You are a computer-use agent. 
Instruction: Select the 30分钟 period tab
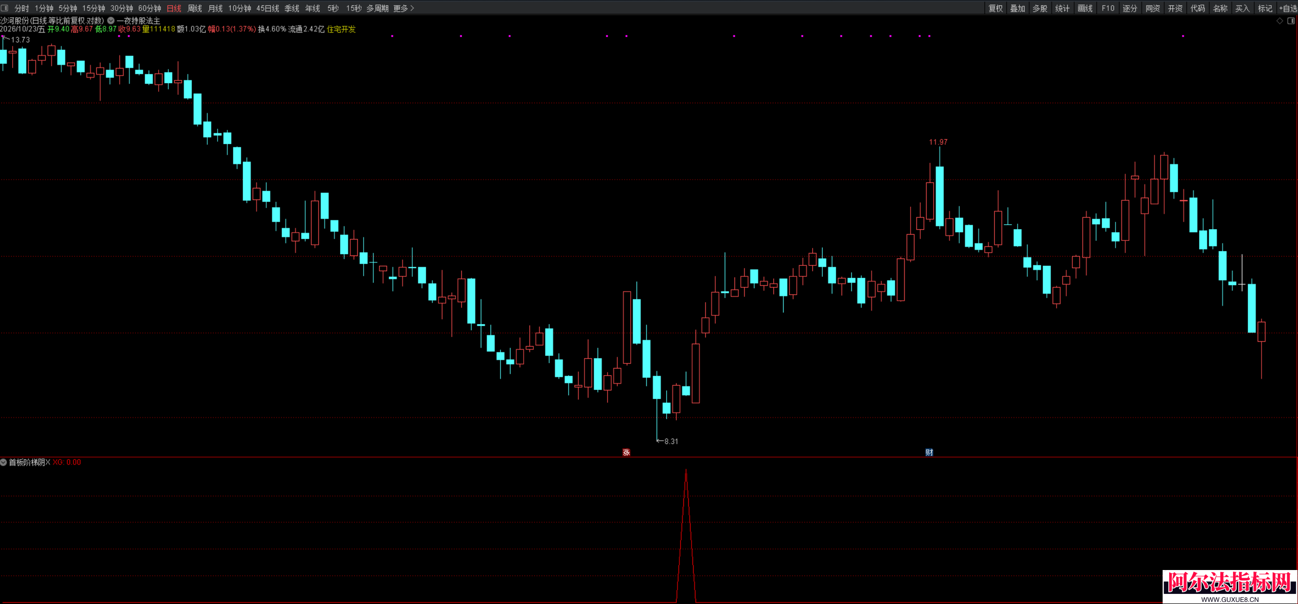[x=122, y=8]
